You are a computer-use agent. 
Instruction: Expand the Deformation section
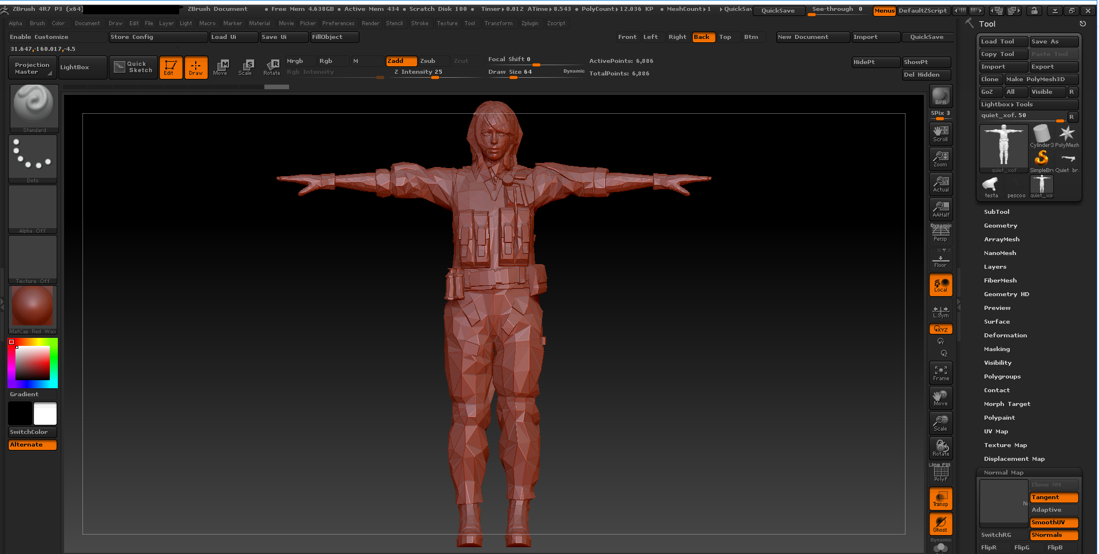point(1005,335)
